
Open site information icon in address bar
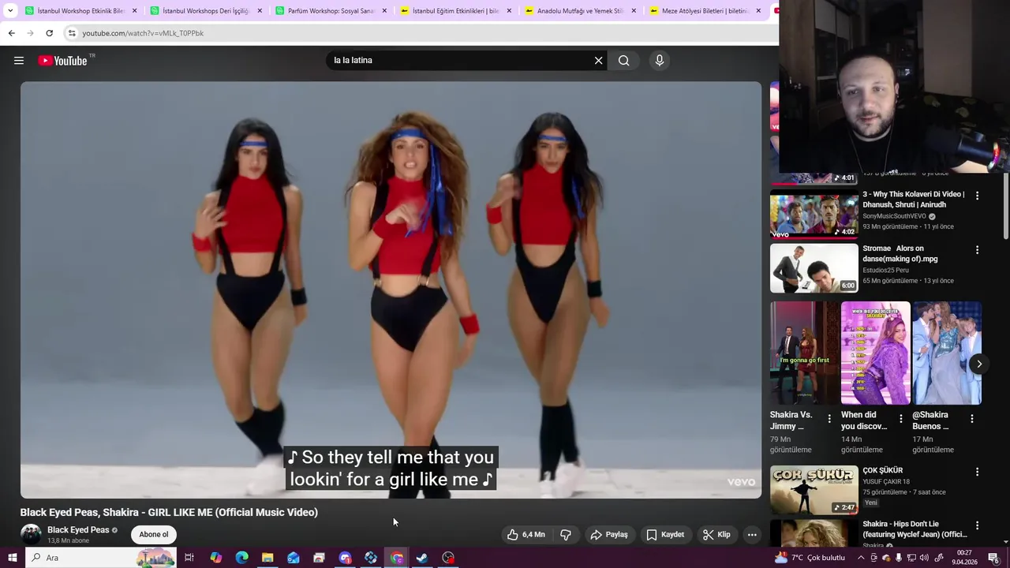tap(72, 33)
